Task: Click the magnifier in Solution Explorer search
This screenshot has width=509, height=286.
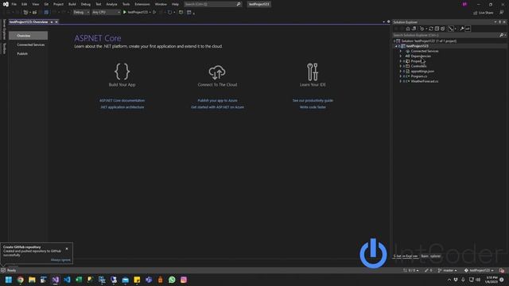Action: 501,35
